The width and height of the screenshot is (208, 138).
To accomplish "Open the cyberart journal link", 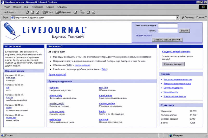I will pyautogui.click(x=54, y=88).
